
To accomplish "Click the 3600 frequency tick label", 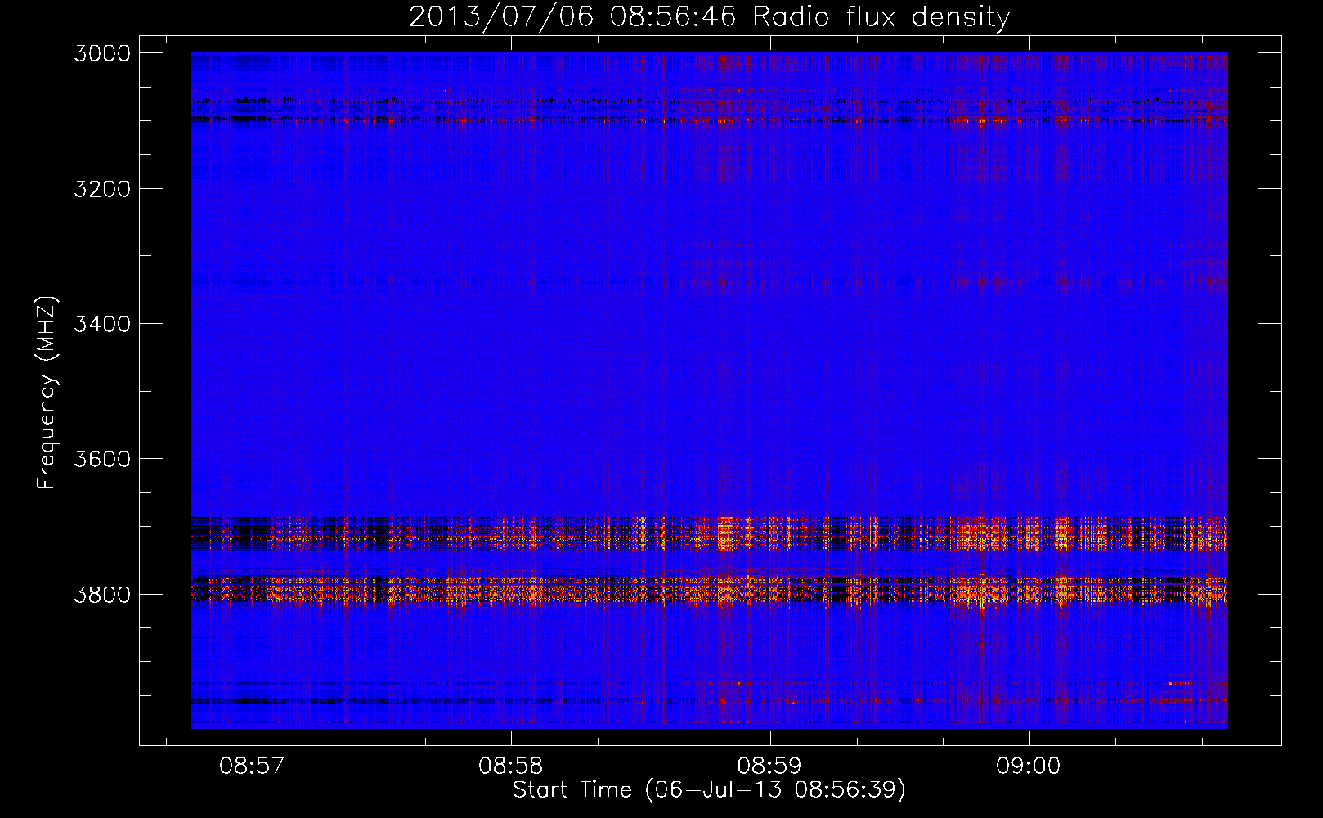I will coord(102,459).
